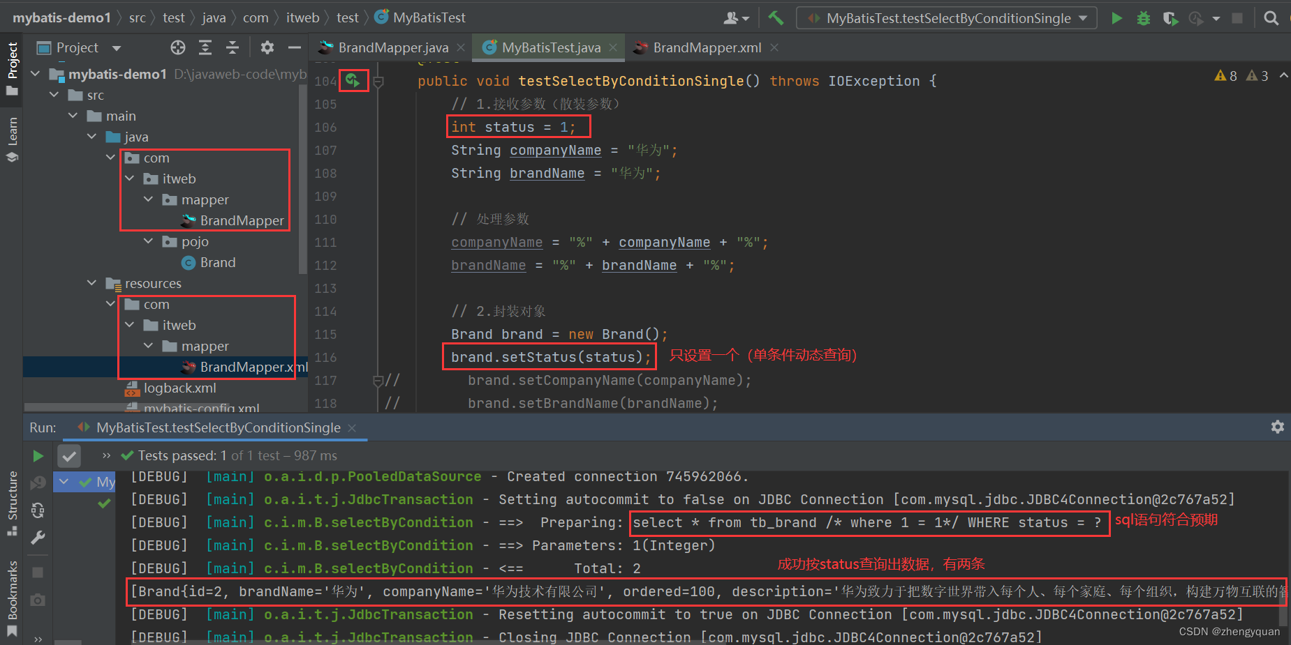Click the stop square in Run panel sidebar
This screenshot has height=645, width=1291.
coord(38,572)
